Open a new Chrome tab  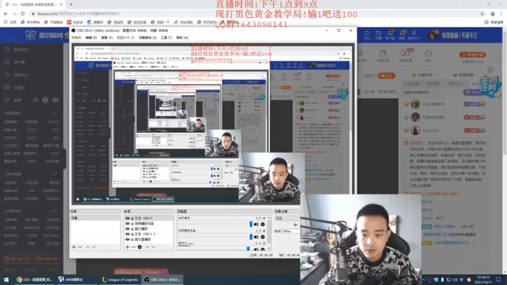[71, 4]
